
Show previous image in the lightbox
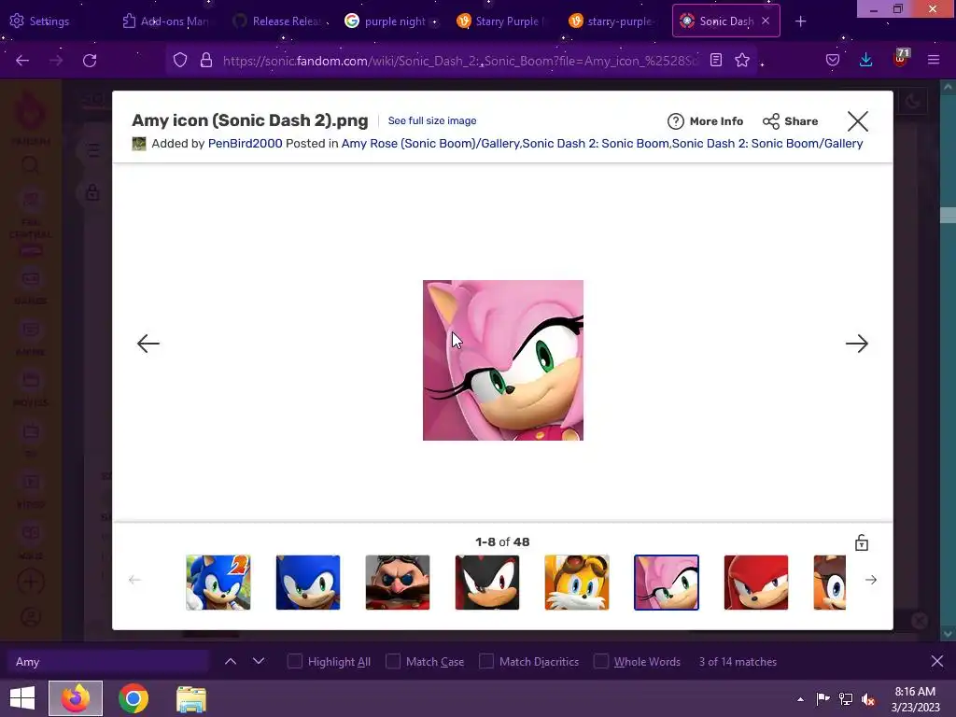[148, 344]
